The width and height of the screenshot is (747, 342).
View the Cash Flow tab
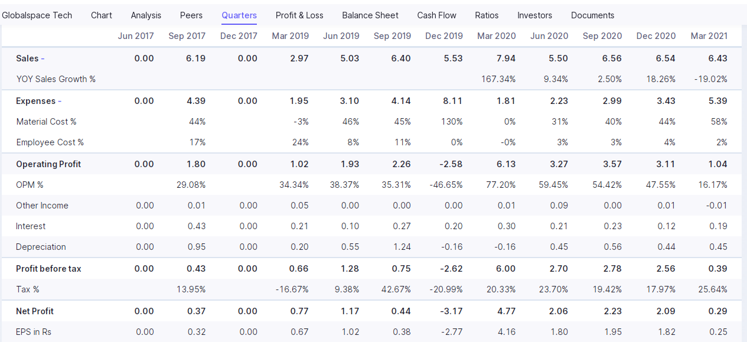click(x=436, y=15)
